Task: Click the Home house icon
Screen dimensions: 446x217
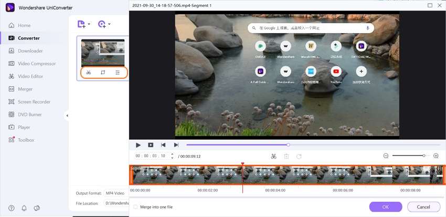Action: (x=12, y=25)
